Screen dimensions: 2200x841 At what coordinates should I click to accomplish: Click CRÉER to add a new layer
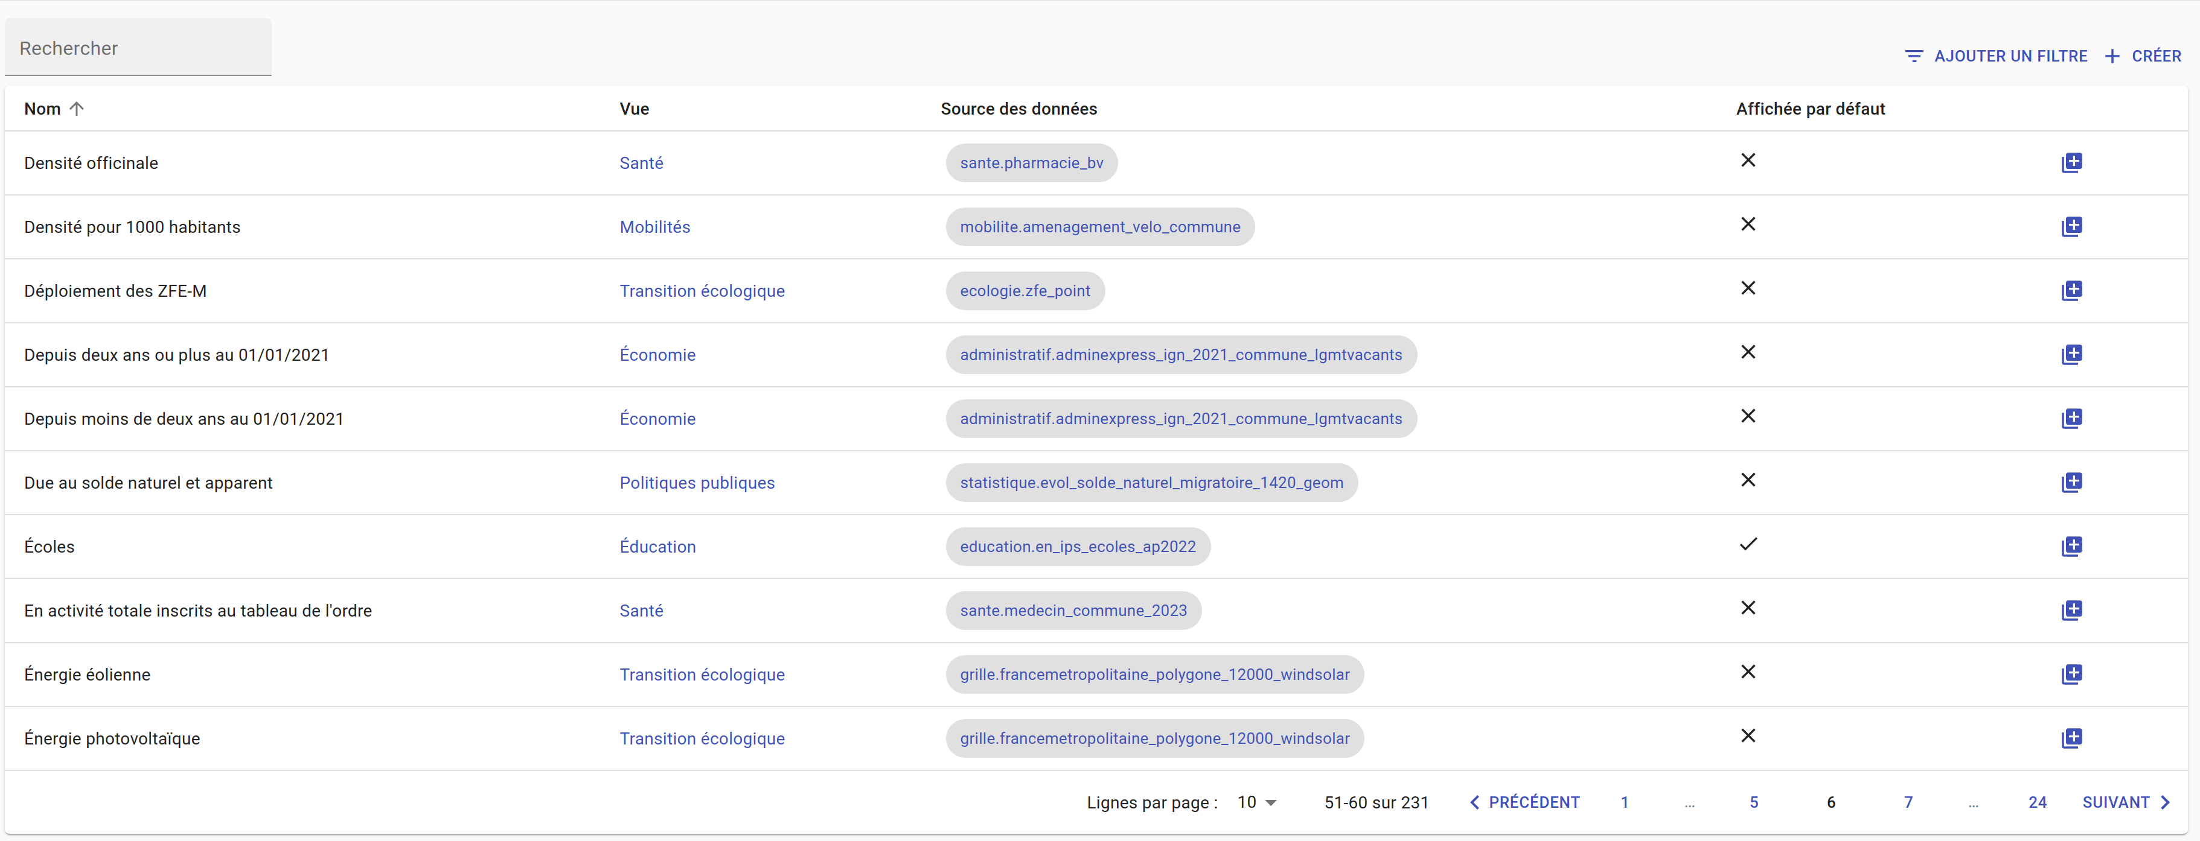coord(2143,56)
